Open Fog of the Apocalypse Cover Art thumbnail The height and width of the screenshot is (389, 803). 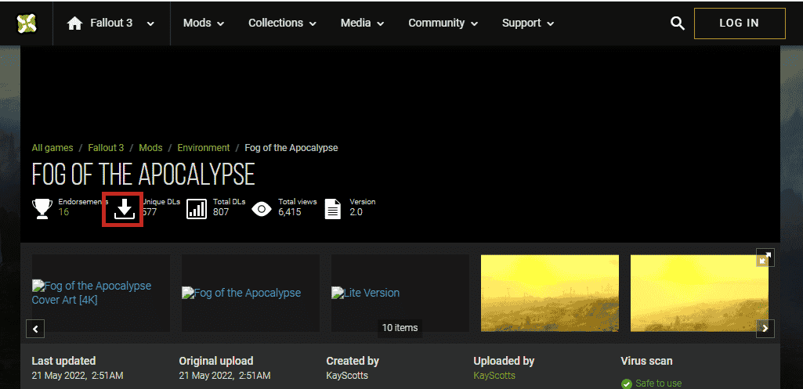click(x=101, y=293)
